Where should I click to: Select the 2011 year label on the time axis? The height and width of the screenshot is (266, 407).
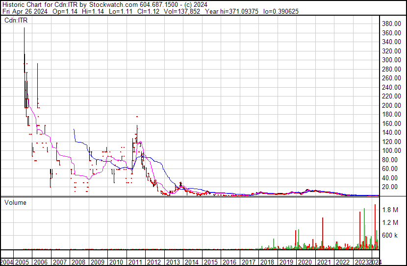tap(135, 261)
